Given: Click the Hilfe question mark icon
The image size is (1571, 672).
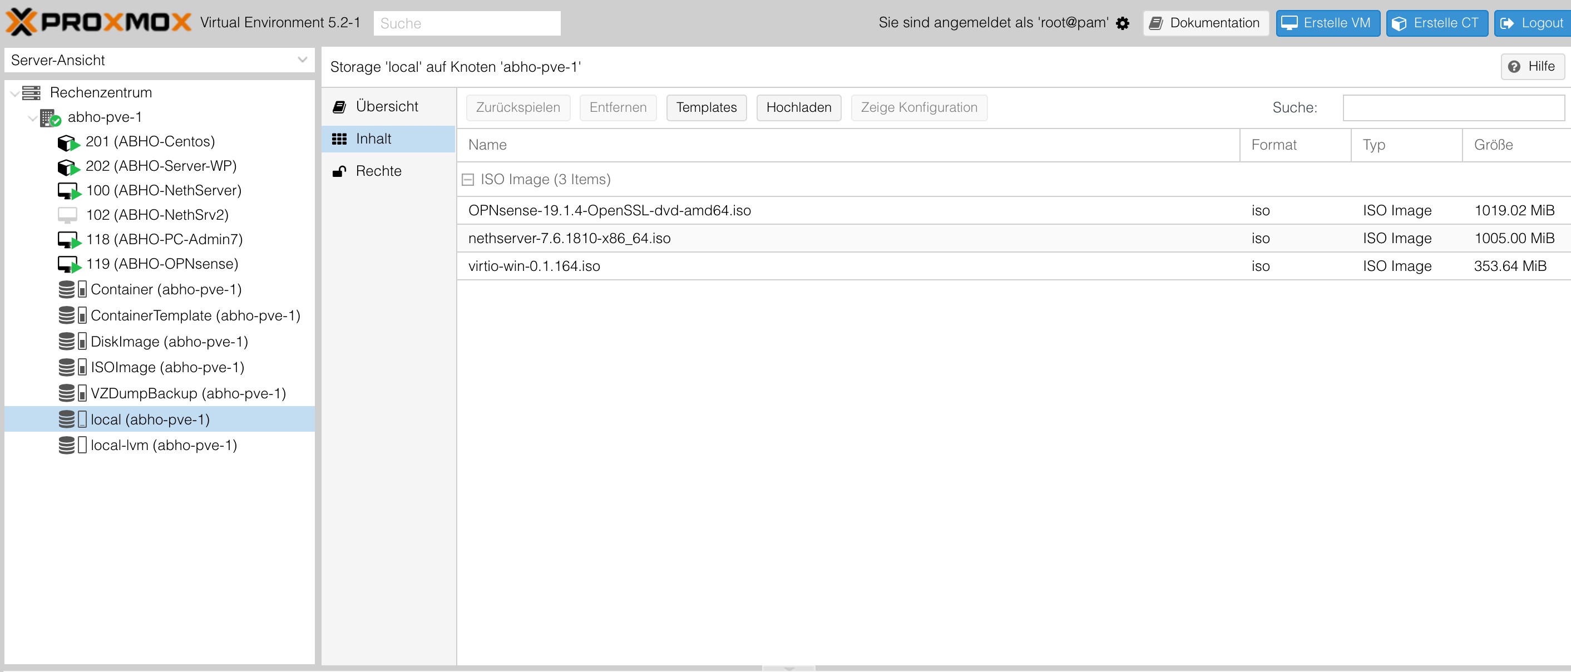Looking at the screenshot, I should (1514, 66).
